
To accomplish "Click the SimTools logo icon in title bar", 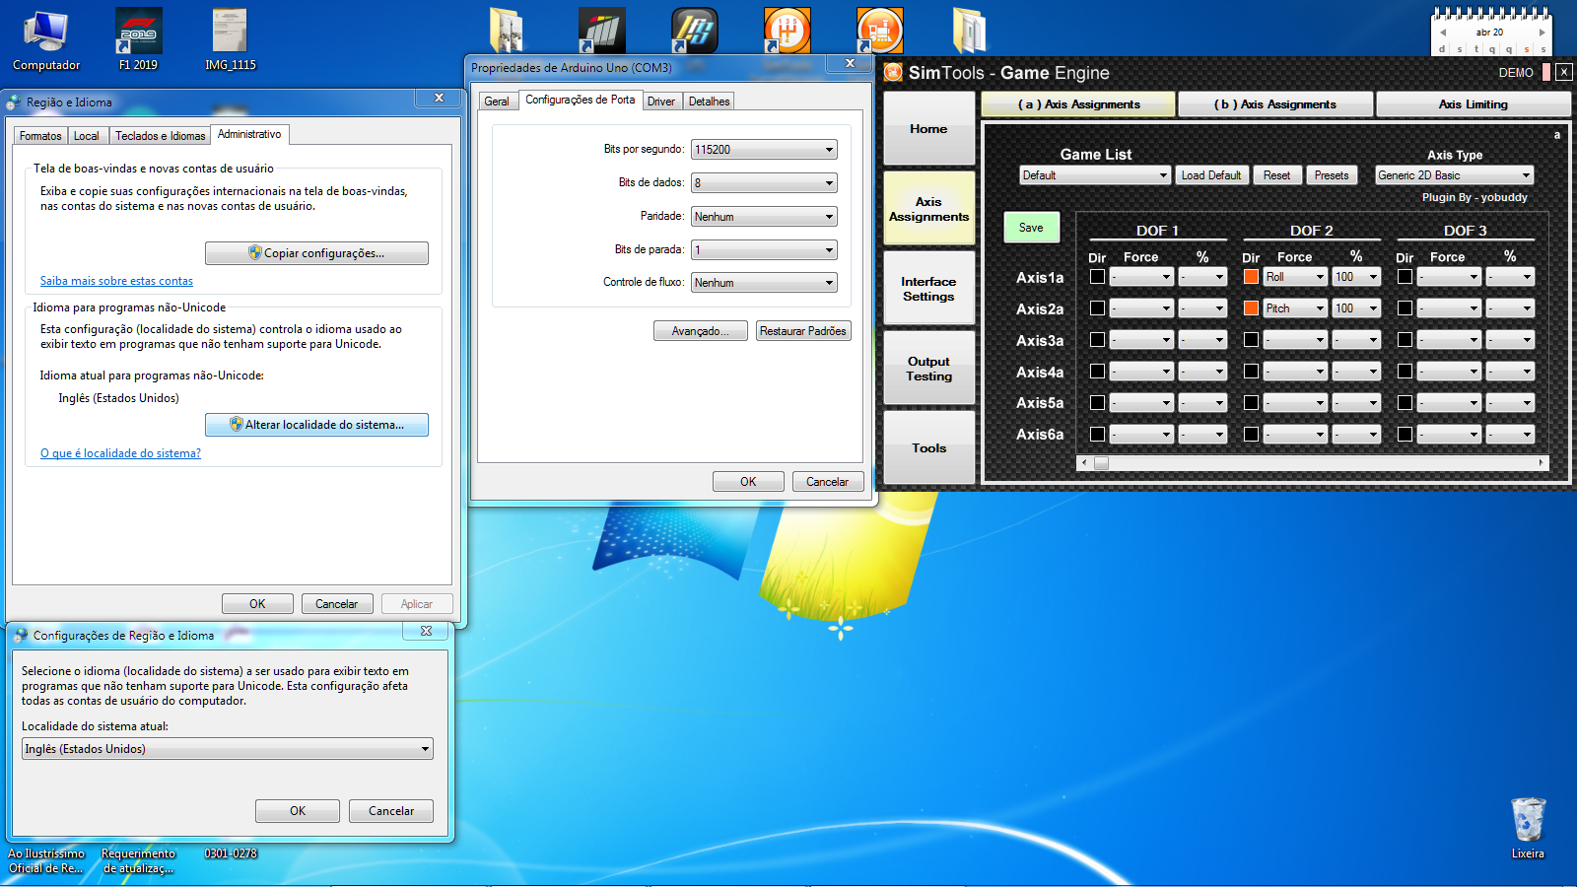I will (893, 72).
